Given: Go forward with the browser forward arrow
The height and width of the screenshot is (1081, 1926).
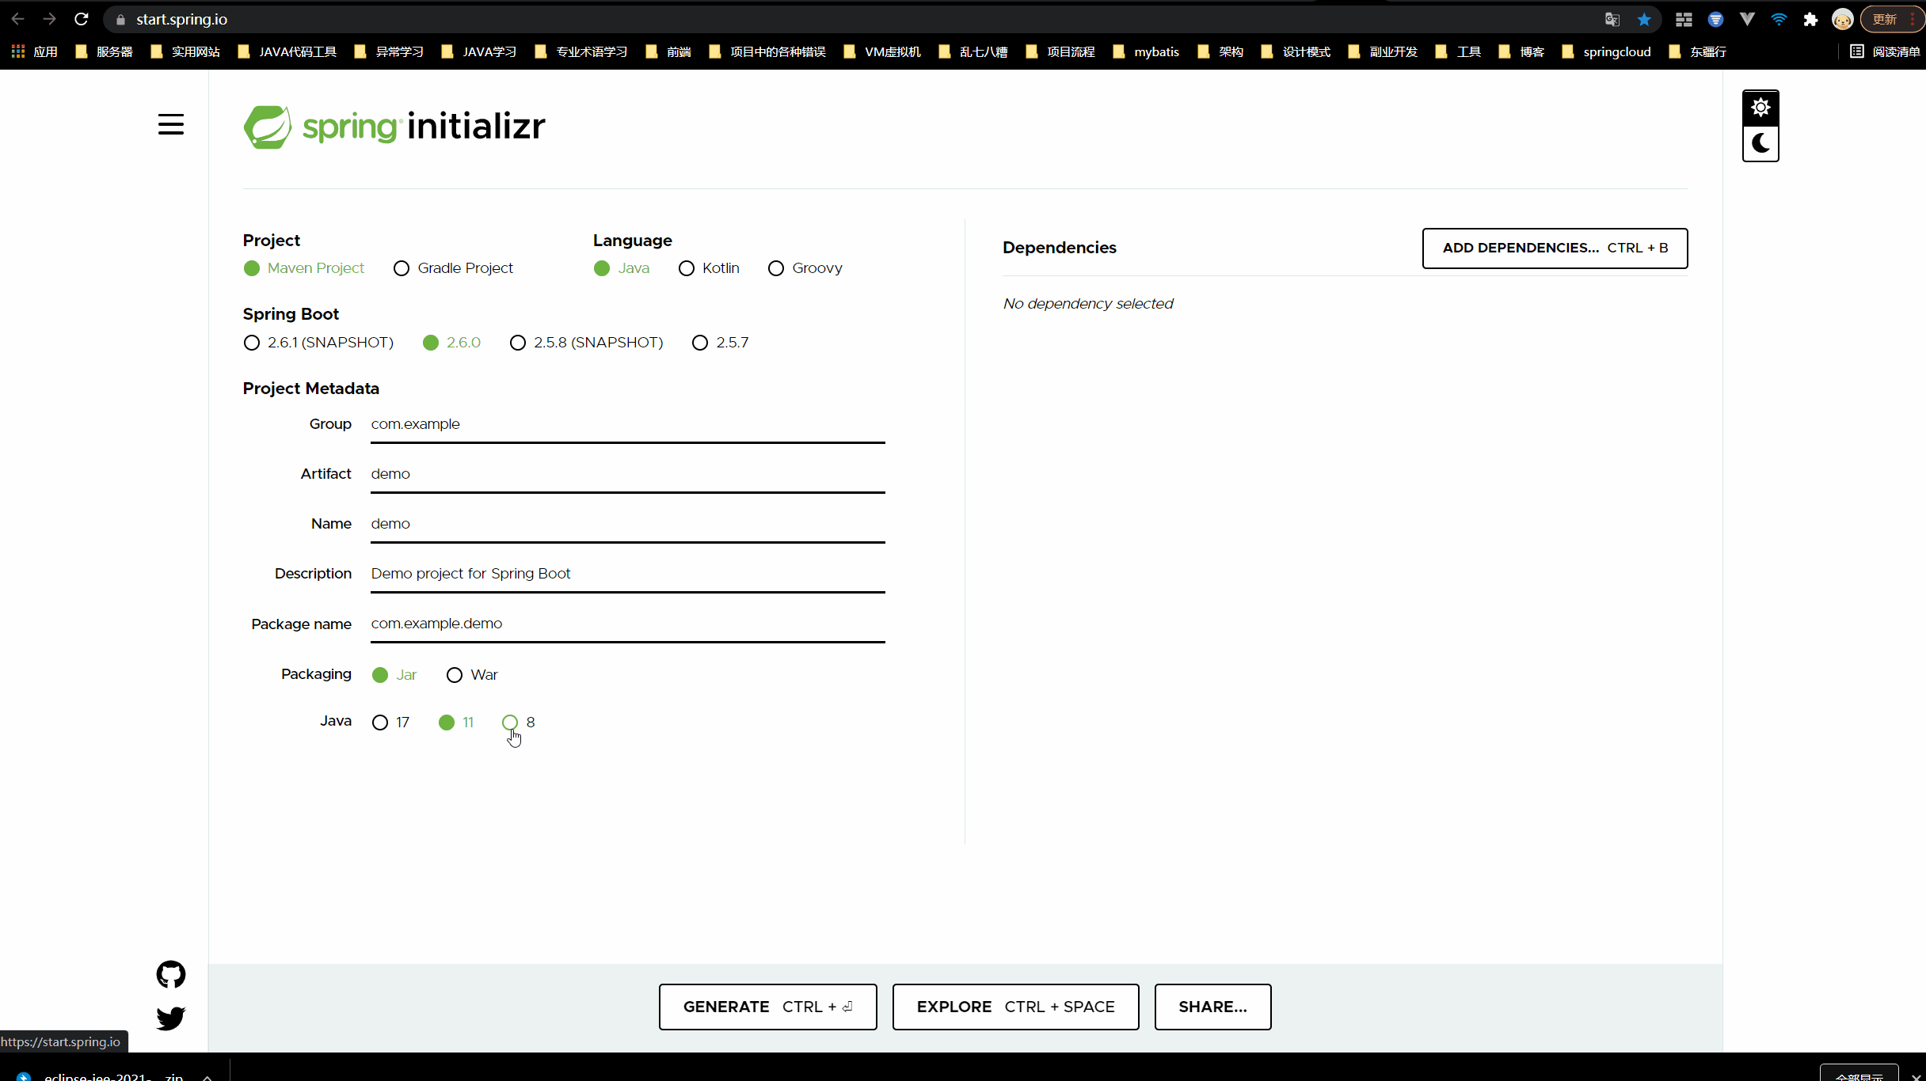Looking at the screenshot, I should pos(49,19).
